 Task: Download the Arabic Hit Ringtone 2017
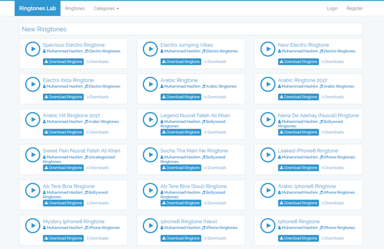coord(63,133)
